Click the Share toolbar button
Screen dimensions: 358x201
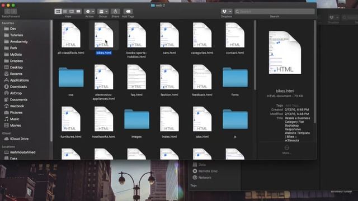point(115,11)
